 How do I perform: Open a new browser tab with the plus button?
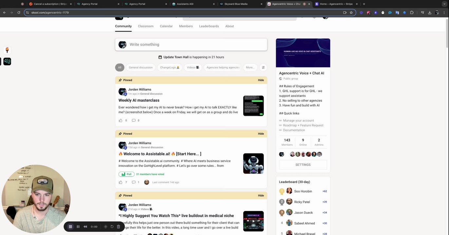pyautogui.click(x=364, y=4)
